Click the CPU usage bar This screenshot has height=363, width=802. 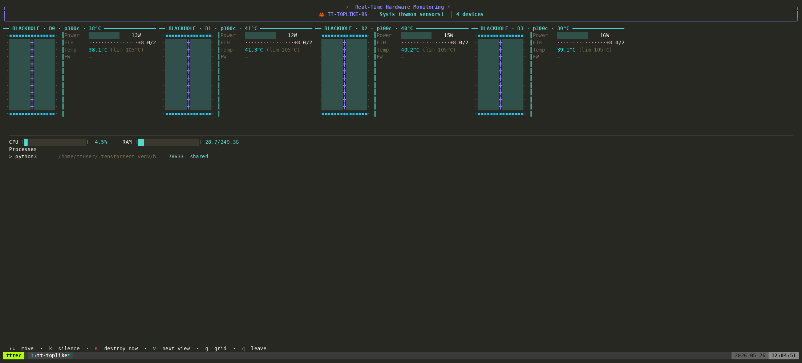point(55,142)
